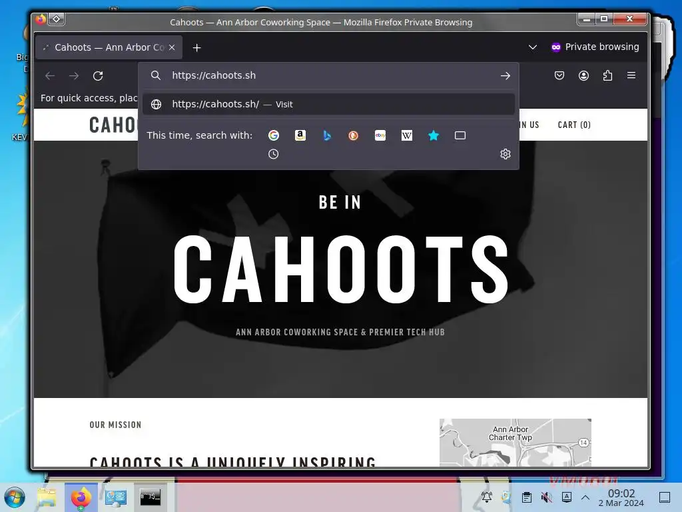The image size is (682, 512).
Task: Click the Ann Arbor map thumbnail
Action: click(515, 443)
